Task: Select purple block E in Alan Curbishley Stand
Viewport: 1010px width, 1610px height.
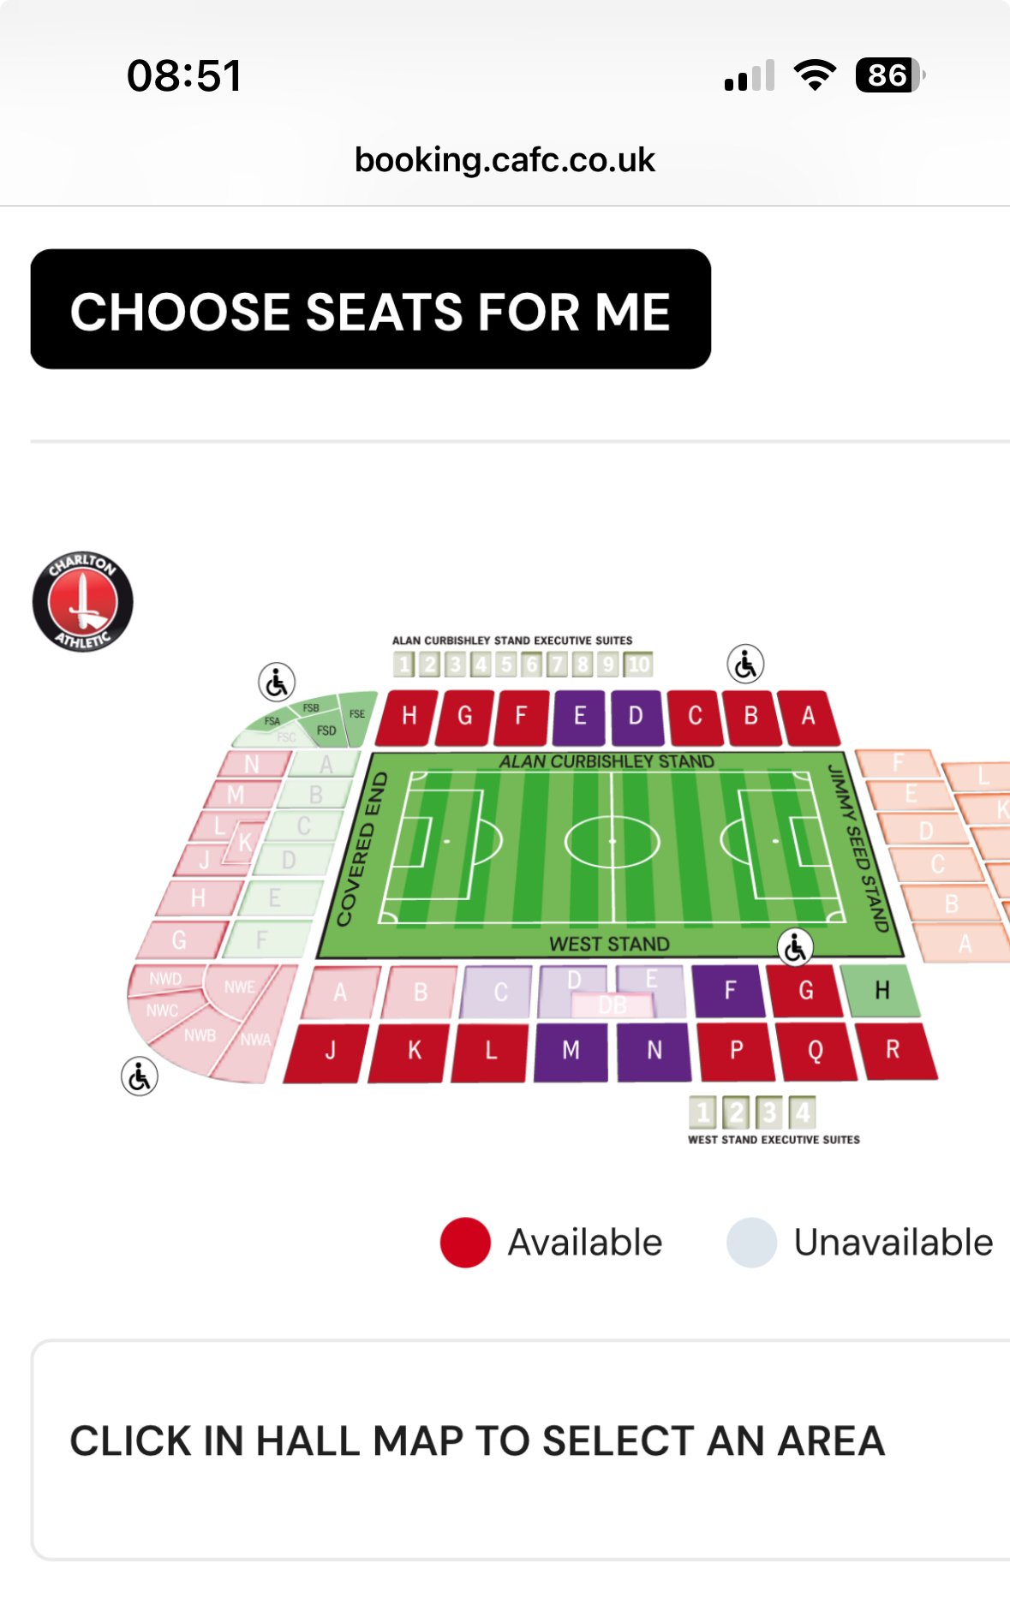Action: 579,717
